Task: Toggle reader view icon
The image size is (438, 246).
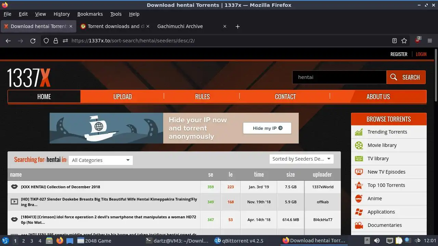Action: (395, 41)
